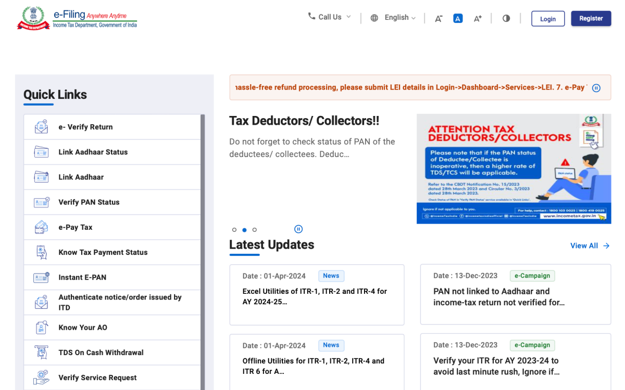Click the Register button

tap(591, 18)
